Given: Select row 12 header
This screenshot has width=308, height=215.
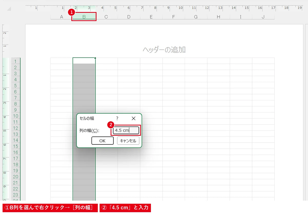Looking at the screenshot, I should [16, 128].
